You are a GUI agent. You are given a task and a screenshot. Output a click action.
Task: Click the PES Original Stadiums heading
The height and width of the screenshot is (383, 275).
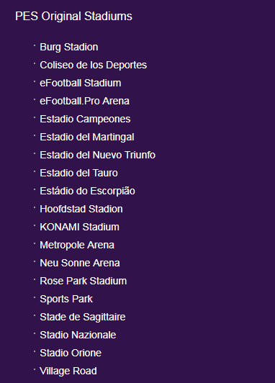tap(73, 17)
